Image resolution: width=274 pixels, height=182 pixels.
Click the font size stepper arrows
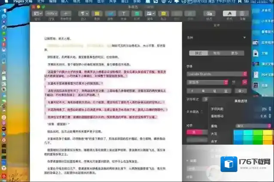245,82
